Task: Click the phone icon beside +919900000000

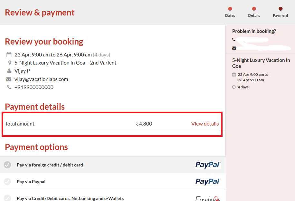Action: (9, 87)
